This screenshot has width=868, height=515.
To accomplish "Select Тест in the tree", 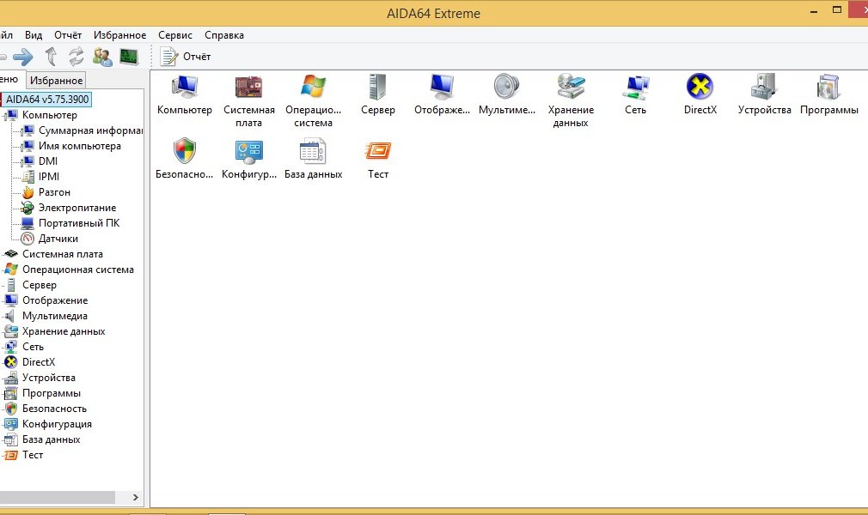I will tap(32, 455).
